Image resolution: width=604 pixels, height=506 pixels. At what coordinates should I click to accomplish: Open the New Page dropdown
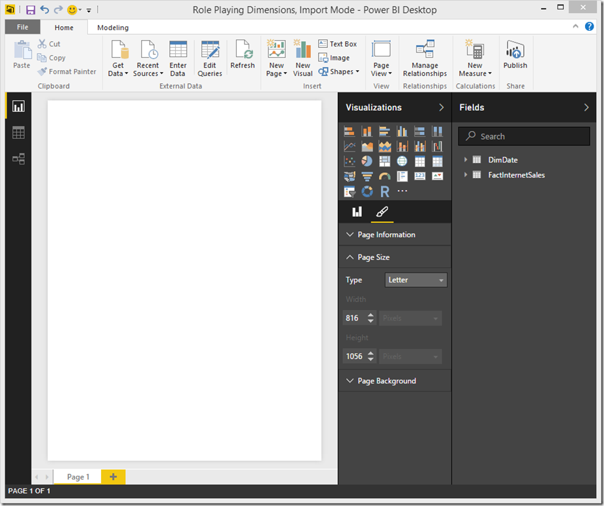point(277,58)
